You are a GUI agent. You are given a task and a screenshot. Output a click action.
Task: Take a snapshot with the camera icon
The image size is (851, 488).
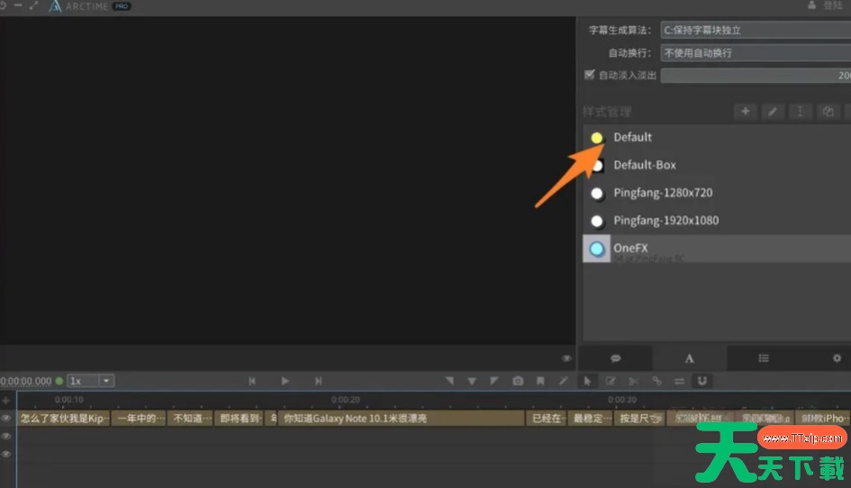click(x=518, y=381)
